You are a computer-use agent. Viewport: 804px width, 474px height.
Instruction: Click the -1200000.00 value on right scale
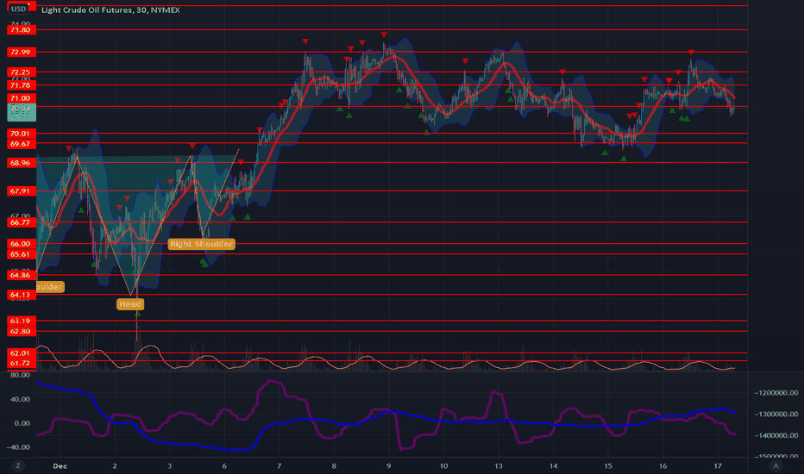click(x=776, y=393)
